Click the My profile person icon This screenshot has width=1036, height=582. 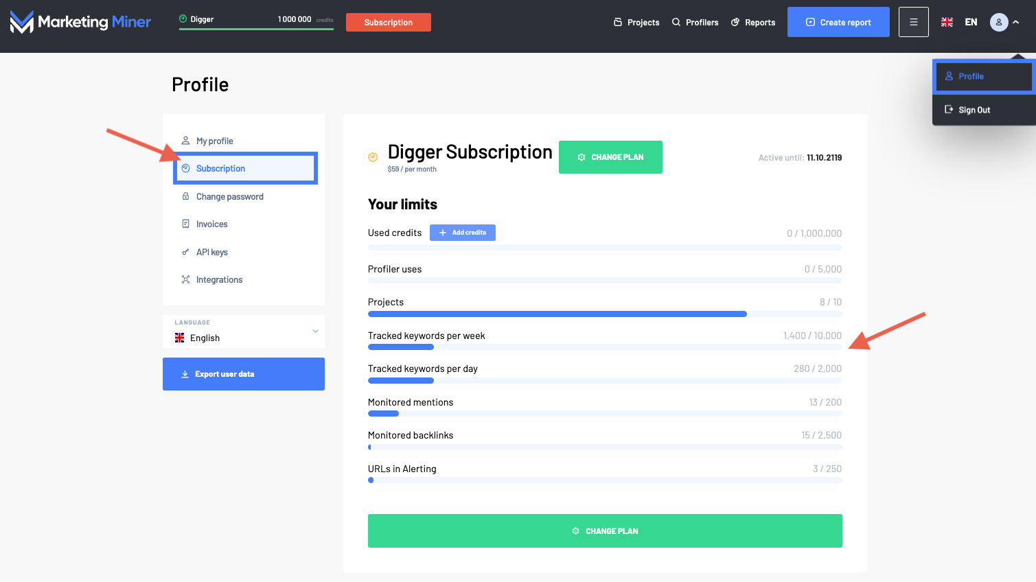click(x=185, y=140)
